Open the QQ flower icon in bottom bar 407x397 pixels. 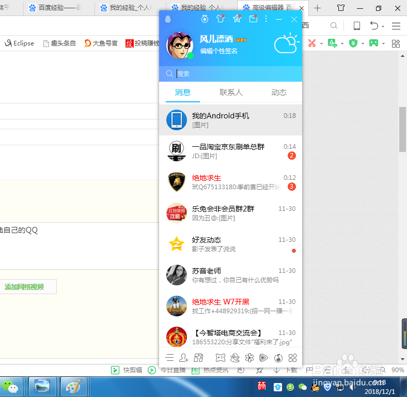pos(249,358)
